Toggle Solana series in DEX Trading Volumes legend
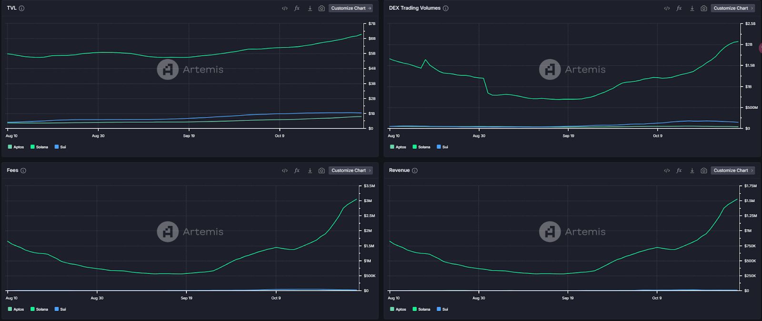This screenshot has width=762, height=321. point(421,147)
